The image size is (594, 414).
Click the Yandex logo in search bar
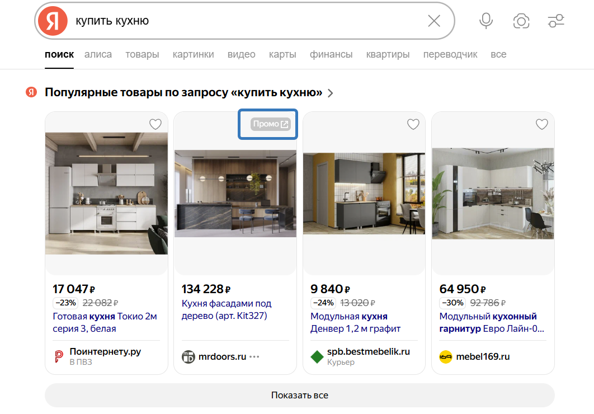[x=53, y=21]
